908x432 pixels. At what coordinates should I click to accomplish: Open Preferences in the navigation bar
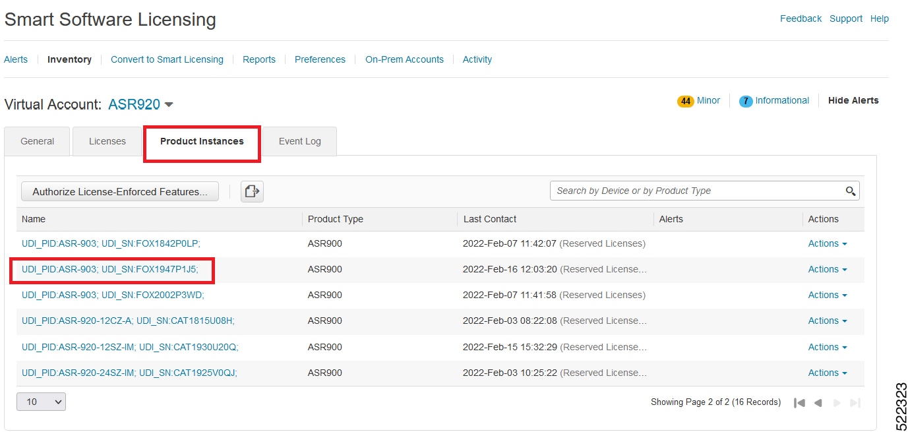point(320,59)
